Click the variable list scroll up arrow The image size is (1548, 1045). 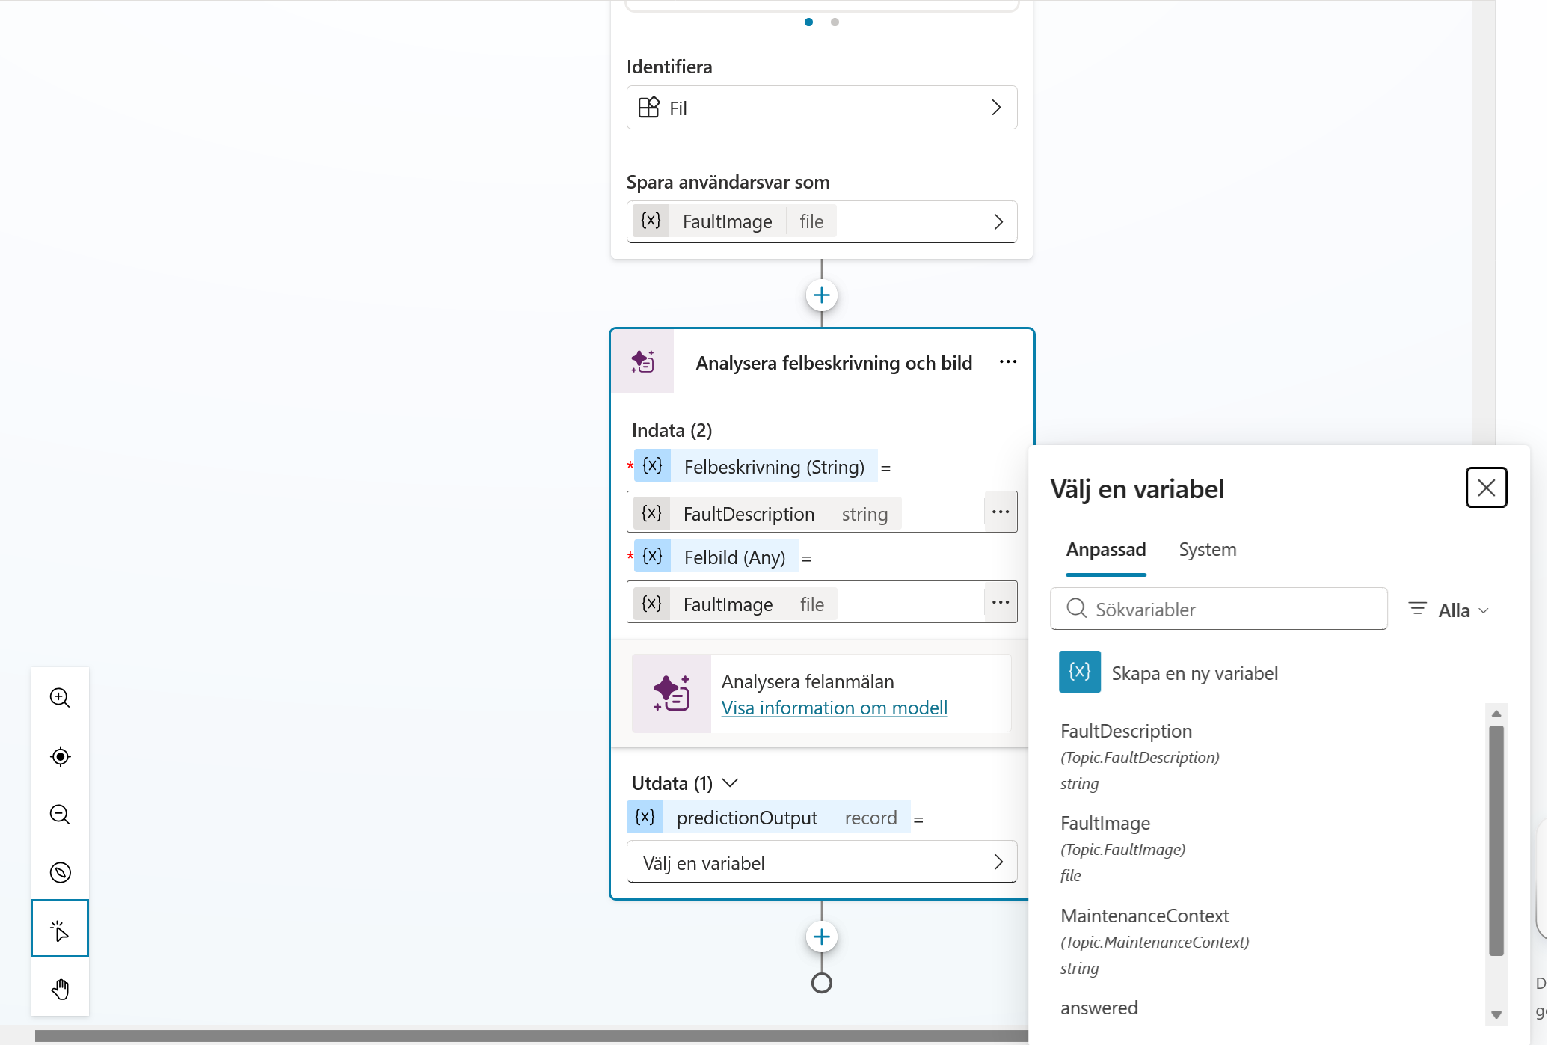(x=1496, y=714)
